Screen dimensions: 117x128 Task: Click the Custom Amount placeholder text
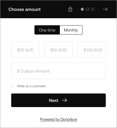[x=35, y=71]
